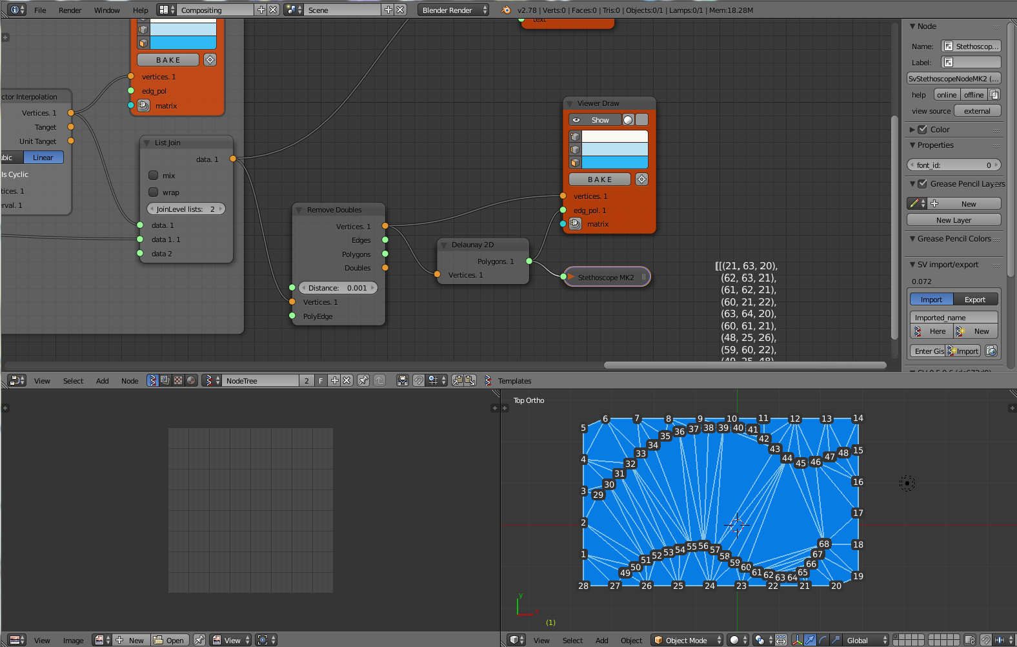This screenshot has height=647, width=1017.
Task: Switch to the Export tab
Action: click(975, 300)
